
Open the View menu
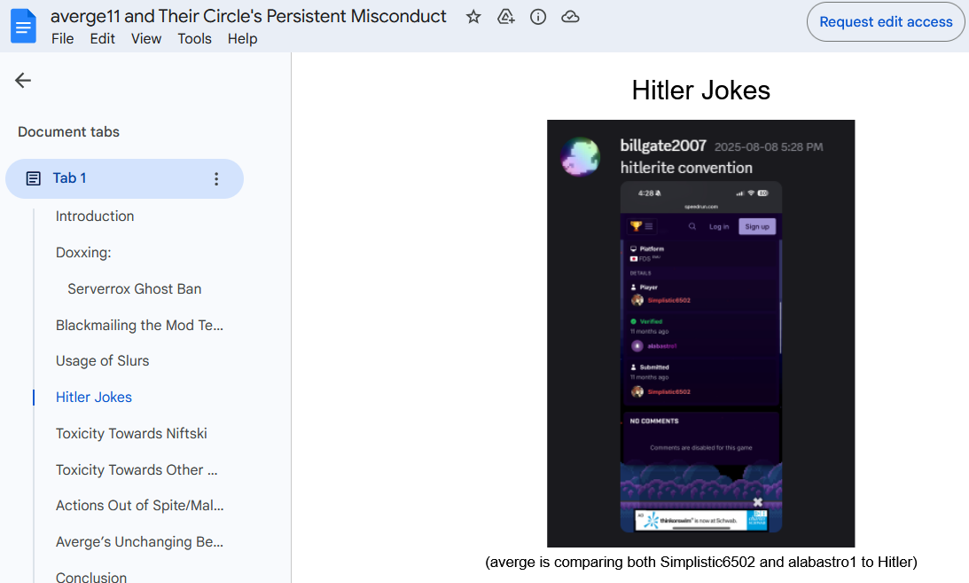(146, 39)
